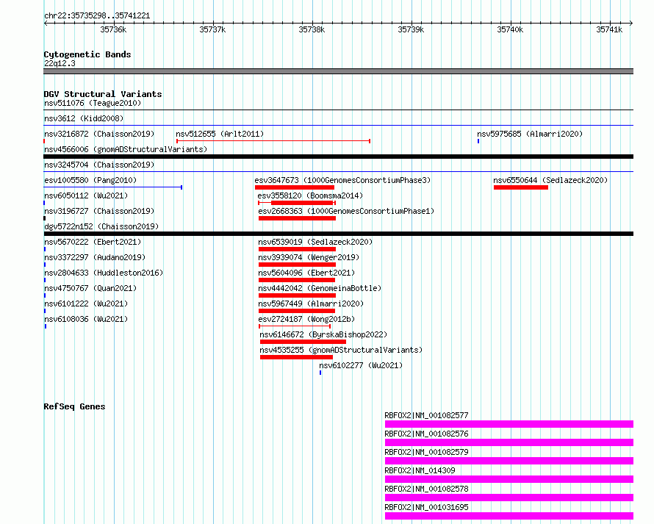Viewport: 654px width, 524px height.
Task: Click the magenta bar of RBFOX2|NM_014309
Action: [509, 479]
